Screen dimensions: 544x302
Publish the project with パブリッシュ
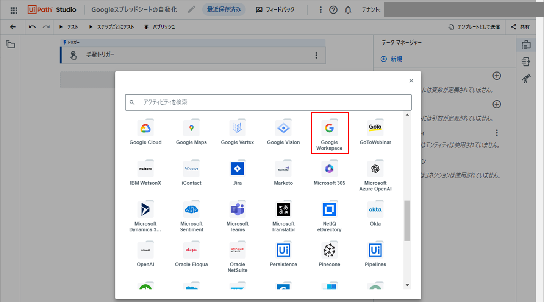pos(159,27)
